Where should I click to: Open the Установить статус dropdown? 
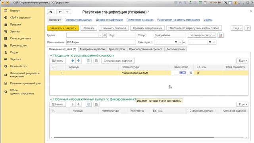click(x=202, y=35)
